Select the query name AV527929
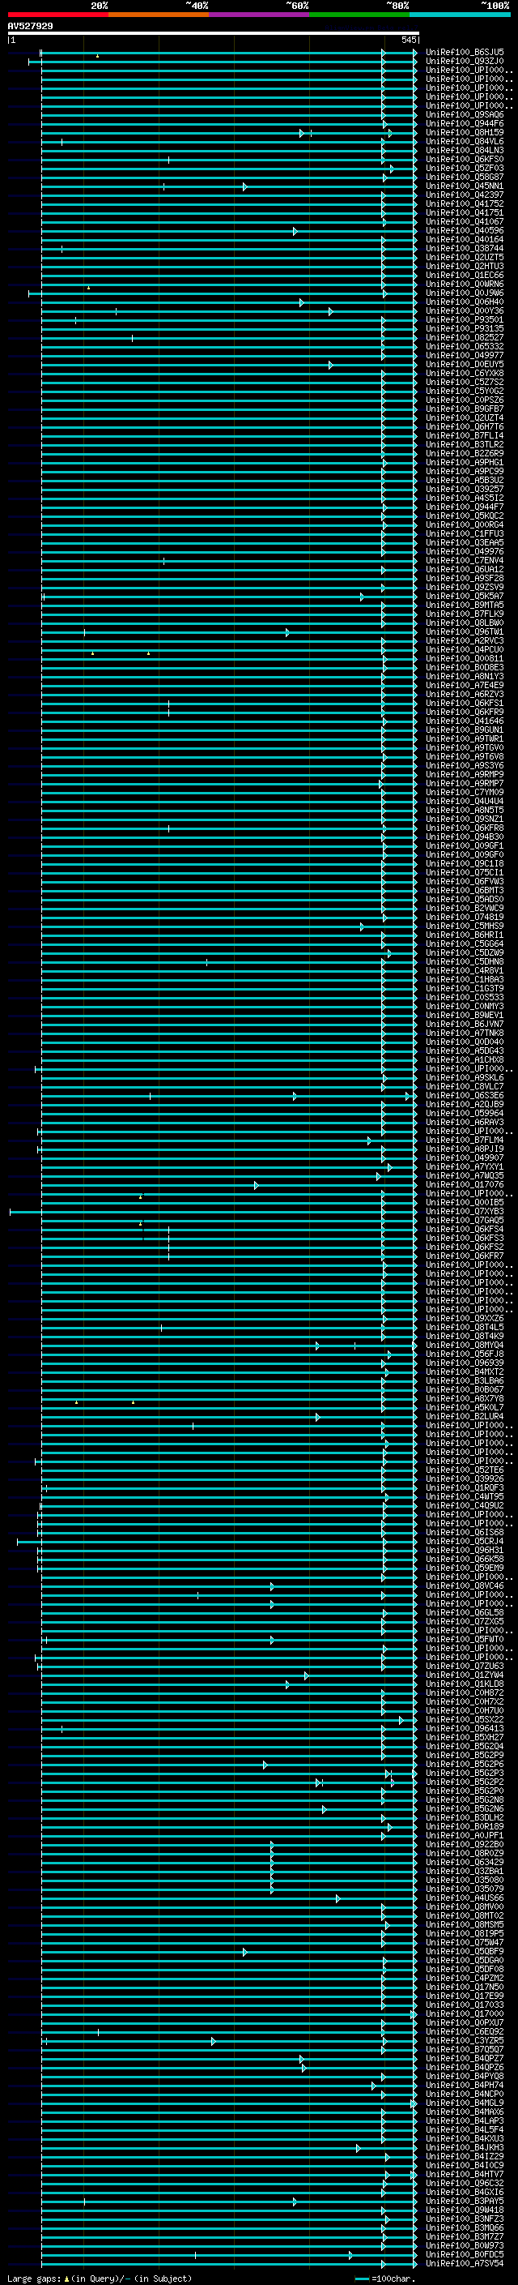This screenshot has width=518, height=2285. click(x=30, y=26)
